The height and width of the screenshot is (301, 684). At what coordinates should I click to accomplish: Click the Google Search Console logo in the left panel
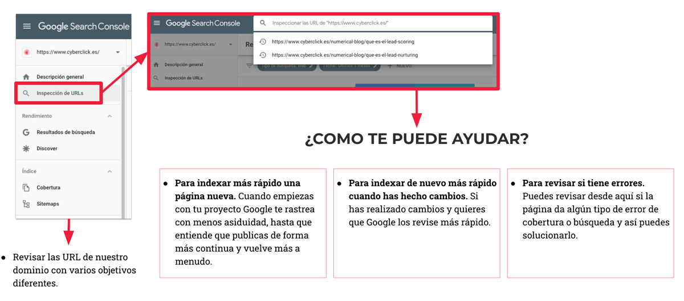[84, 26]
